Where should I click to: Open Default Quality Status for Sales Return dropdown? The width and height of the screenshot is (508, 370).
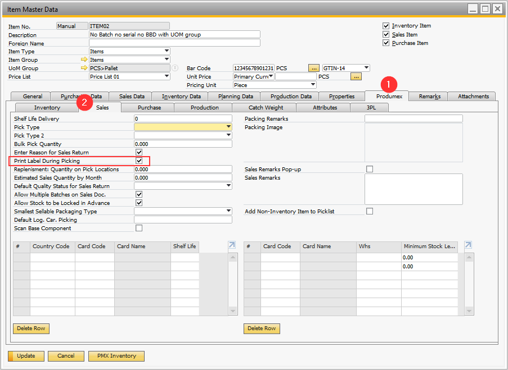228,186
